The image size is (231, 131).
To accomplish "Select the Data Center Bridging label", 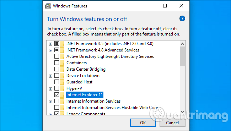I will (86, 69).
